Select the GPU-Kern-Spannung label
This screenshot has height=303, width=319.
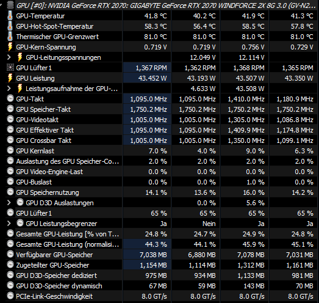point(46,47)
